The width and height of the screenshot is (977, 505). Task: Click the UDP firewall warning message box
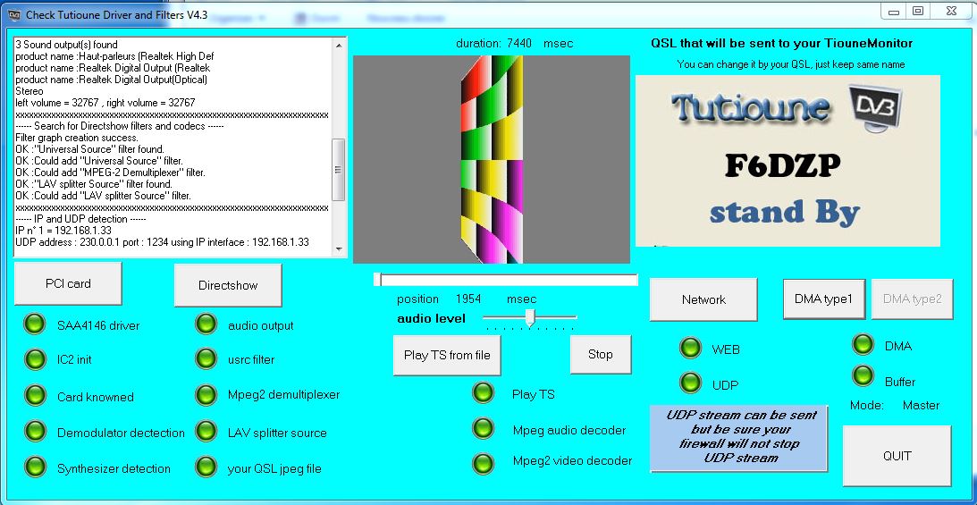739,439
